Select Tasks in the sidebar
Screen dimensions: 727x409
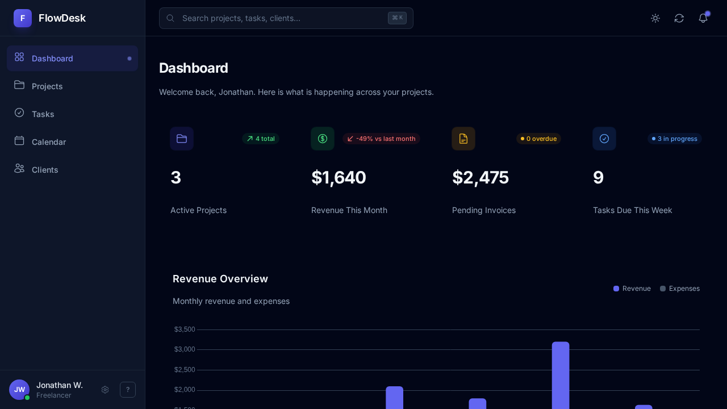[43, 114]
